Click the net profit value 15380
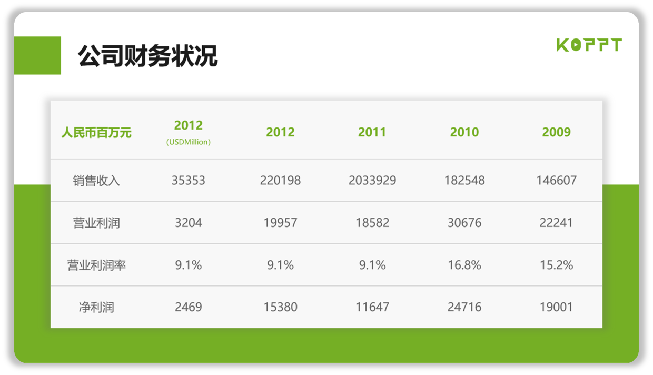This screenshot has width=653, height=375. click(280, 307)
